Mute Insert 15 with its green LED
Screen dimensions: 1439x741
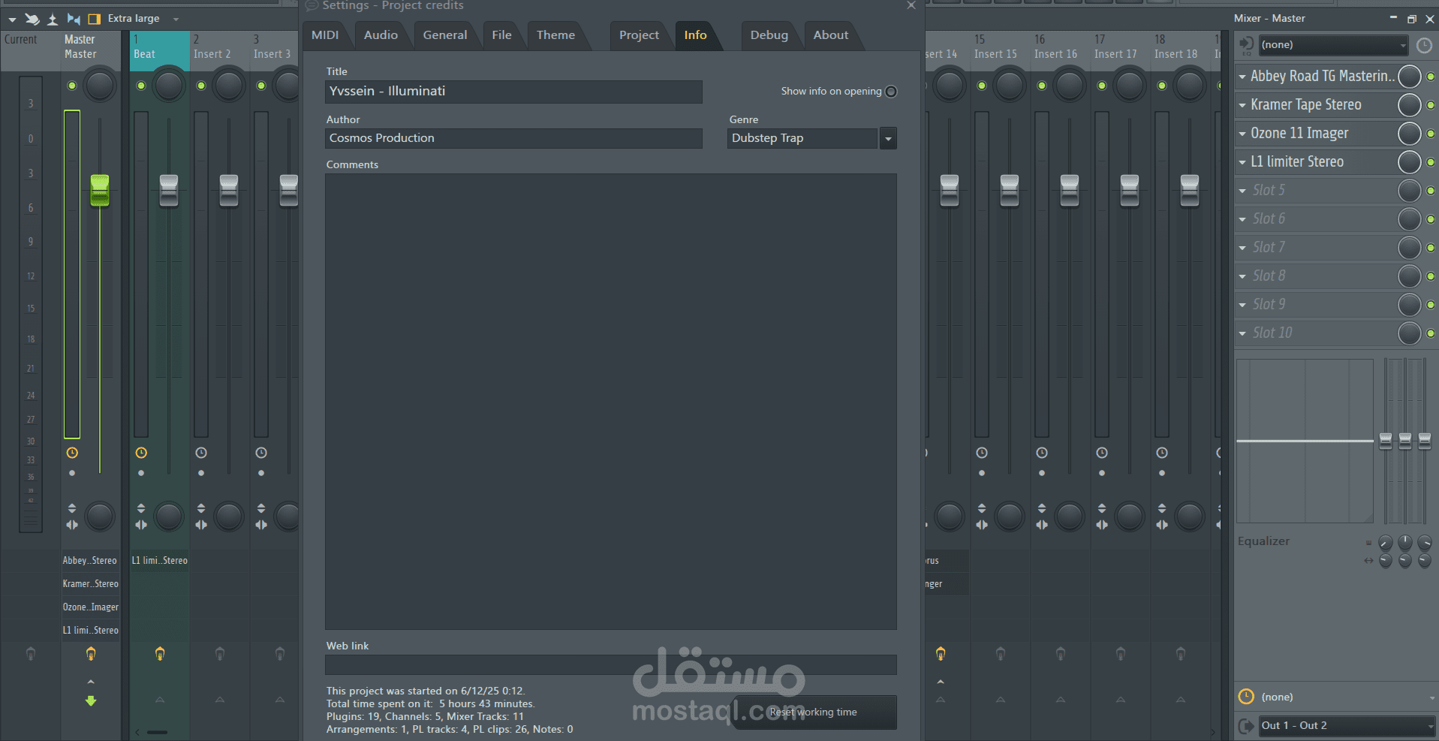[982, 86]
